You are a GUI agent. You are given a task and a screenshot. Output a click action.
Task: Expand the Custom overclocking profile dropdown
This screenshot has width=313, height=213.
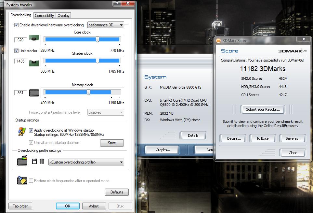click(86, 162)
